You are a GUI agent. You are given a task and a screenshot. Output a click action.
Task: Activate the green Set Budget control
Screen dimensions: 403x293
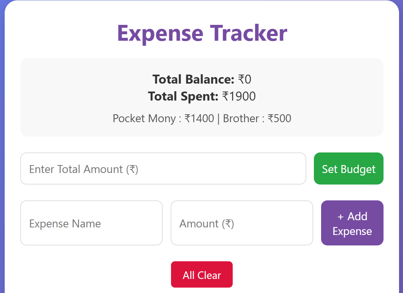click(x=348, y=168)
